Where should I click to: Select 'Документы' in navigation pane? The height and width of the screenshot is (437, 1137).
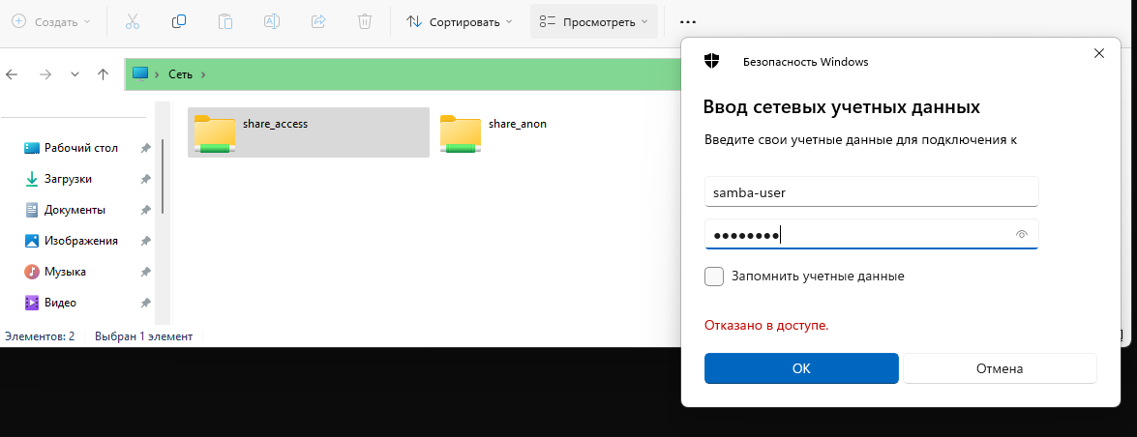(x=75, y=210)
